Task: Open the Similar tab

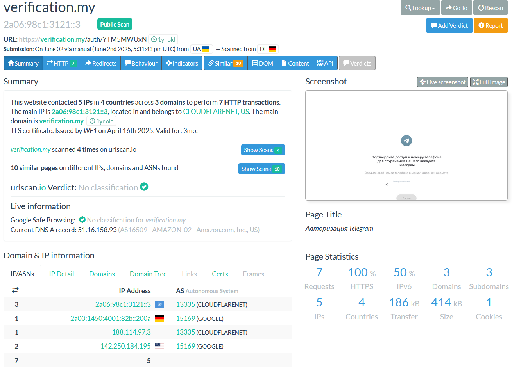Action: pyautogui.click(x=226, y=63)
